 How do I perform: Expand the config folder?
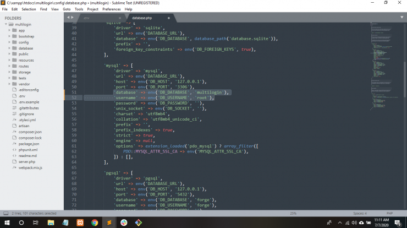(9, 42)
